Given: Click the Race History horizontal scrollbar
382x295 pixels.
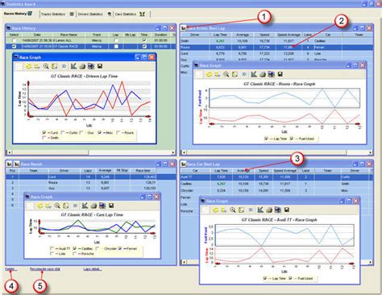Looking at the screenshot, I should (x=91, y=152).
